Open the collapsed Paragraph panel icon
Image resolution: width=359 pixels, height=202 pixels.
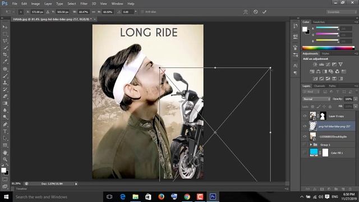[x=295, y=73]
